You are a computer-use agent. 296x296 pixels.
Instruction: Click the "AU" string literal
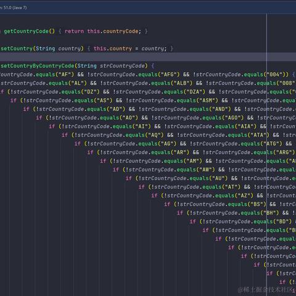(x=219, y=178)
